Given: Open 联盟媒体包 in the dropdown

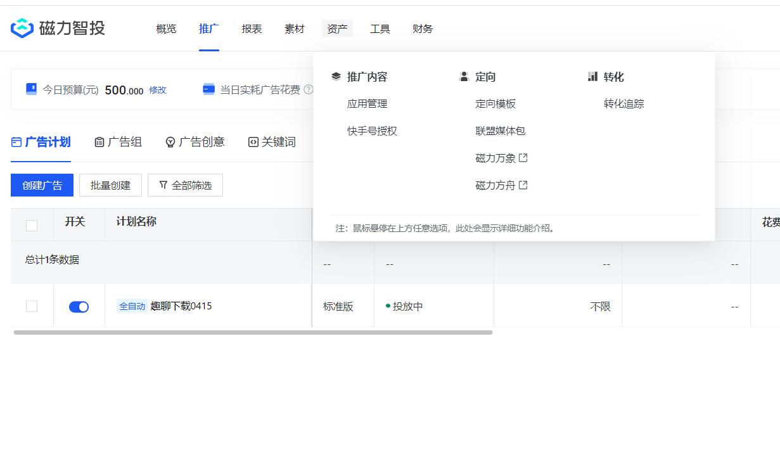Looking at the screenshot, I should [x=501, y=131].
